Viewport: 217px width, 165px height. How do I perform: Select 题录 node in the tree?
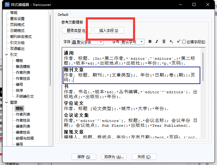point(14,103)
